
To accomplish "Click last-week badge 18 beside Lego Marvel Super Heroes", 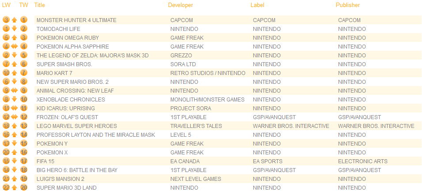I will [x=7, y=126].
